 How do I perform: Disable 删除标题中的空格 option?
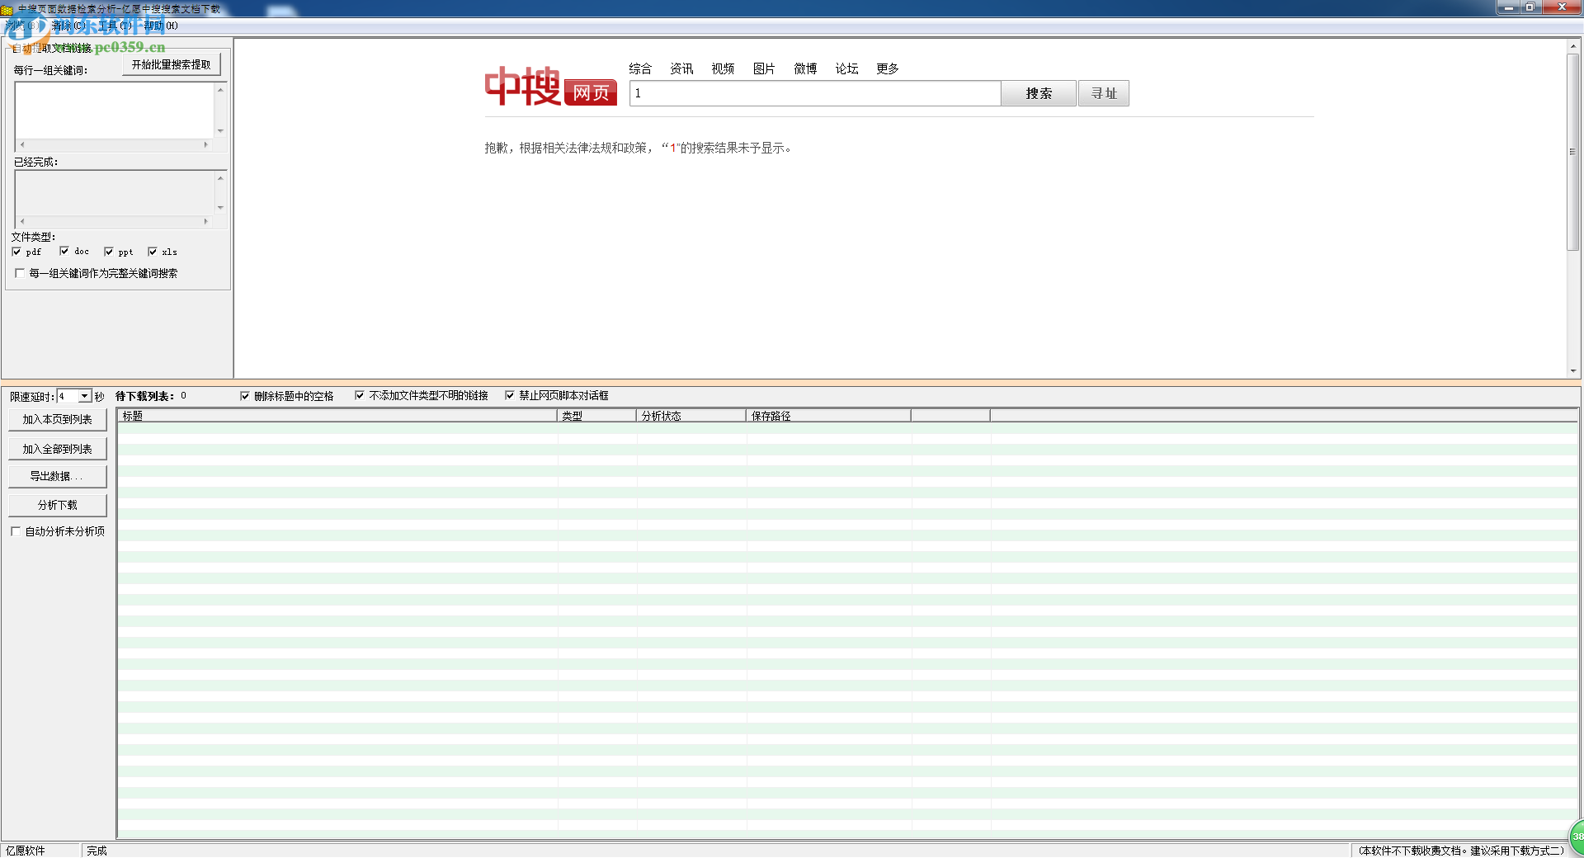(245, 395)
